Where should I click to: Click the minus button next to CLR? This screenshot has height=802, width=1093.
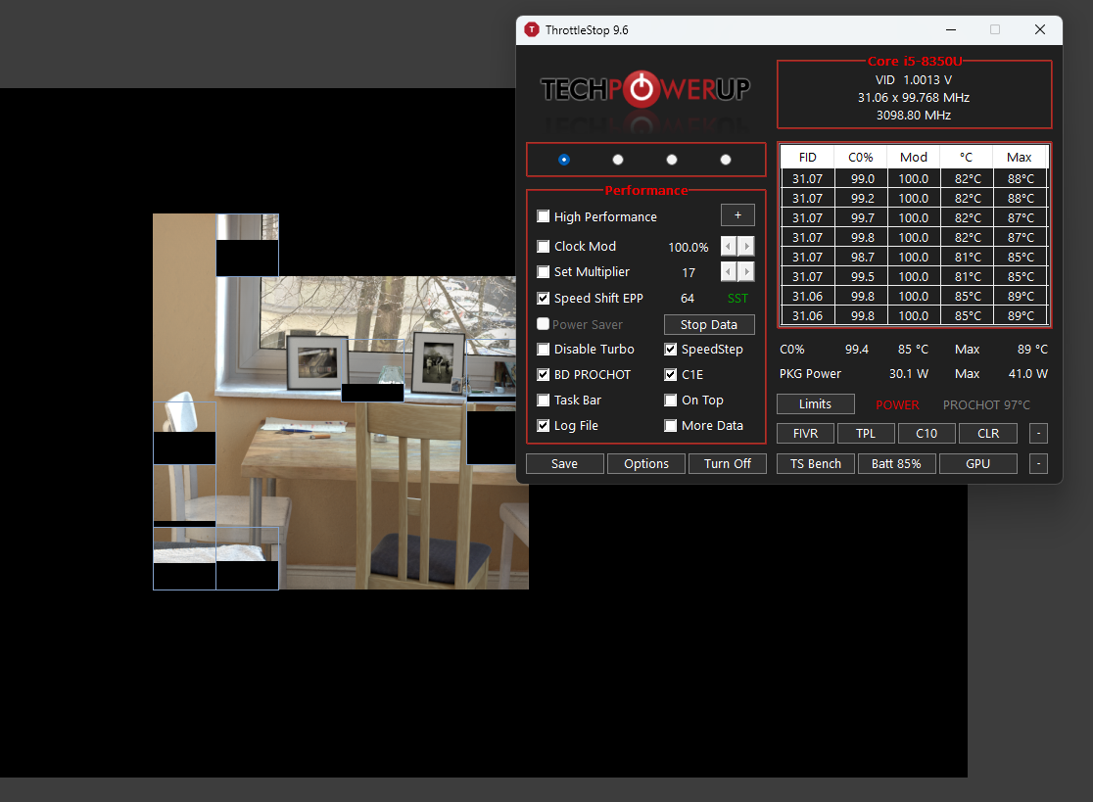click(x=1039, y=433)
